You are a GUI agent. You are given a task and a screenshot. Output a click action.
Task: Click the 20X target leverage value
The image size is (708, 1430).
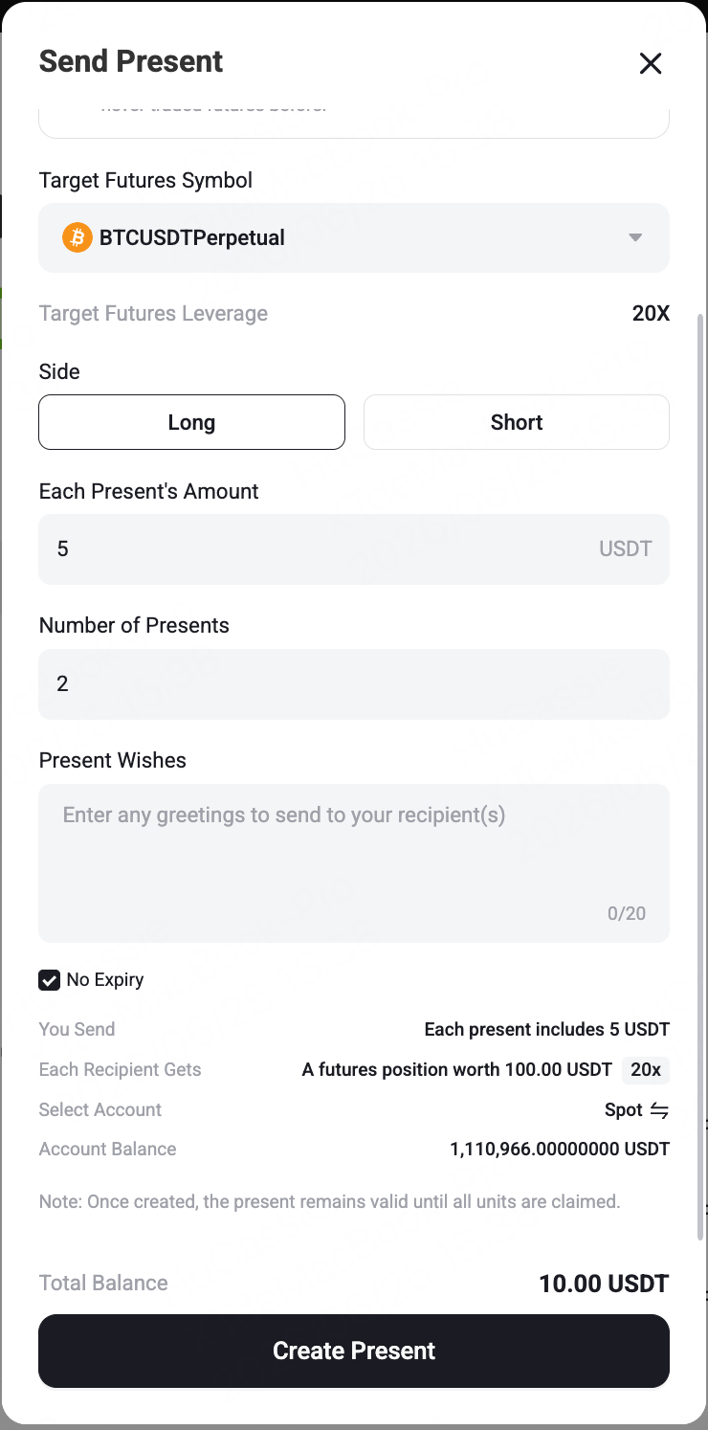(x=651, y=314)
